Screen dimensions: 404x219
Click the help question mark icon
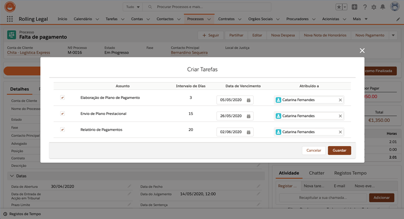(x=365, y=7)
